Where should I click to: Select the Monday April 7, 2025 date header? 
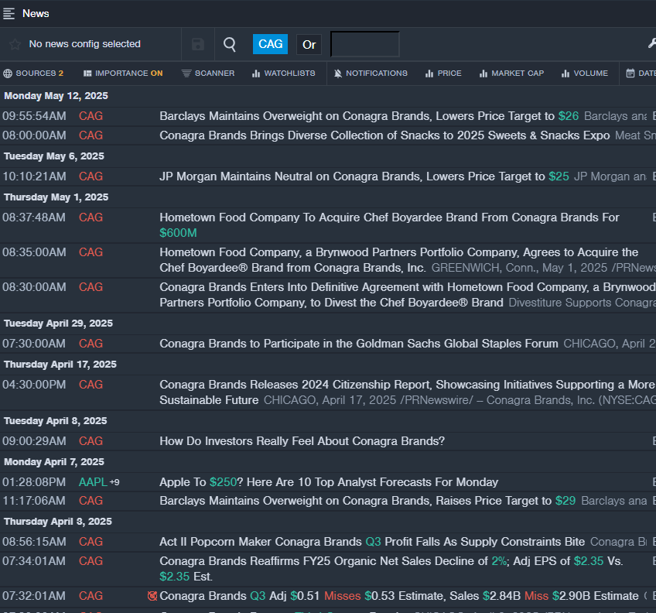(54, 462)
